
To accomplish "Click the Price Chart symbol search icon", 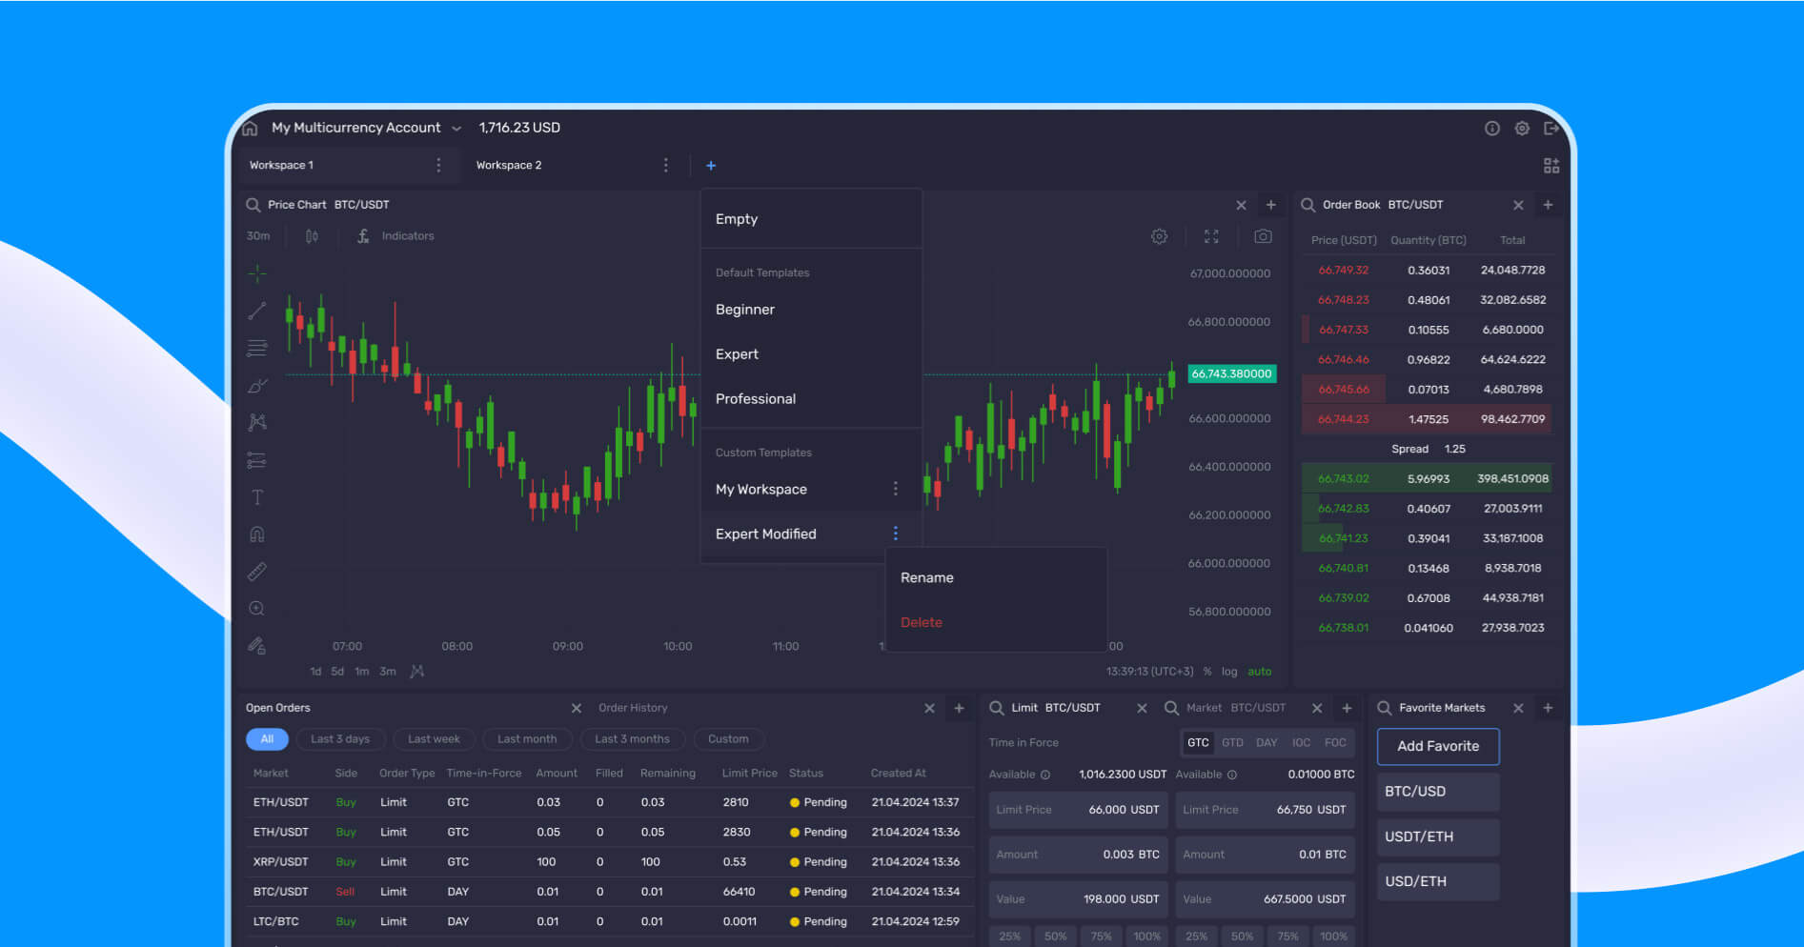I will pyautogui.click(x=253, y=205).
